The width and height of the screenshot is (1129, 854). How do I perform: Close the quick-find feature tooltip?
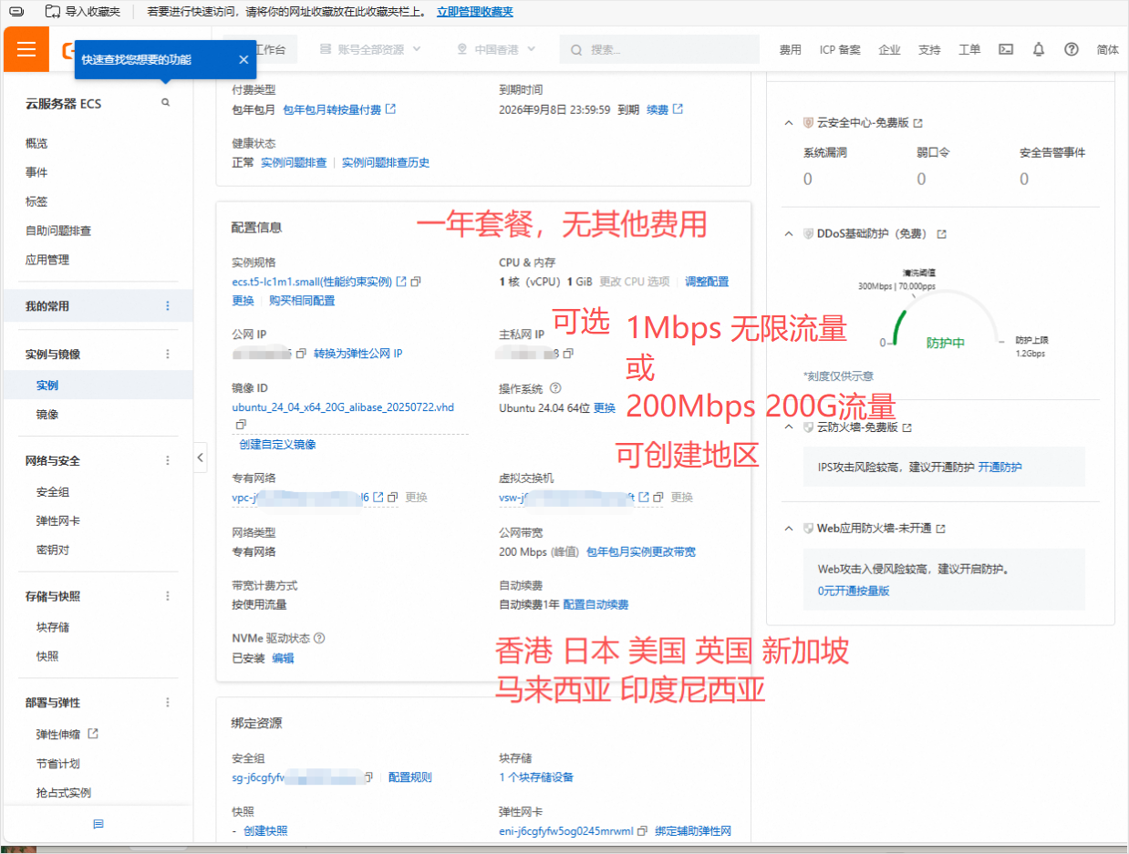point(243,59)
